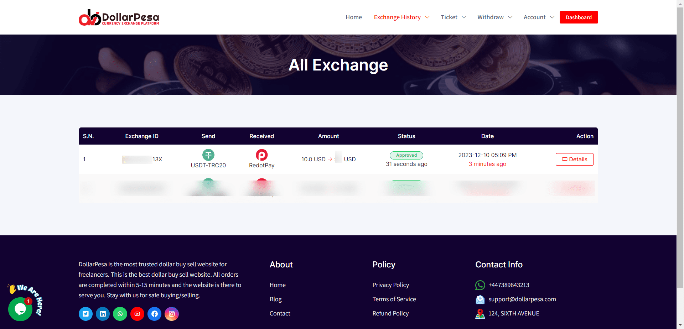Screen dimensions: 684x329
Task: Click the DollarPesa logo
Action: (x=119, y=17)
